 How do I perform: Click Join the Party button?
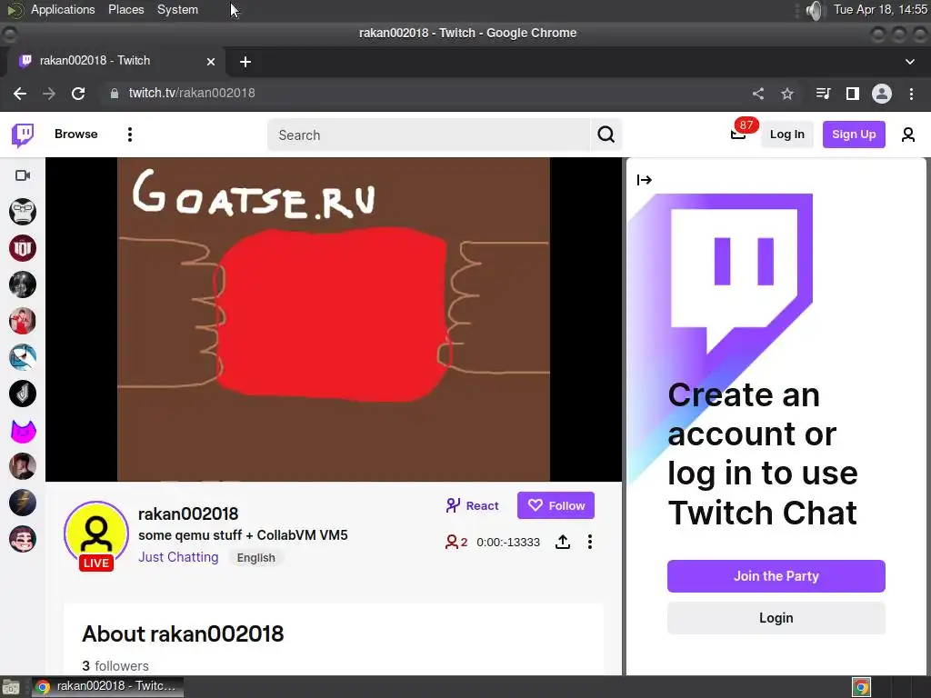point(776,576)
